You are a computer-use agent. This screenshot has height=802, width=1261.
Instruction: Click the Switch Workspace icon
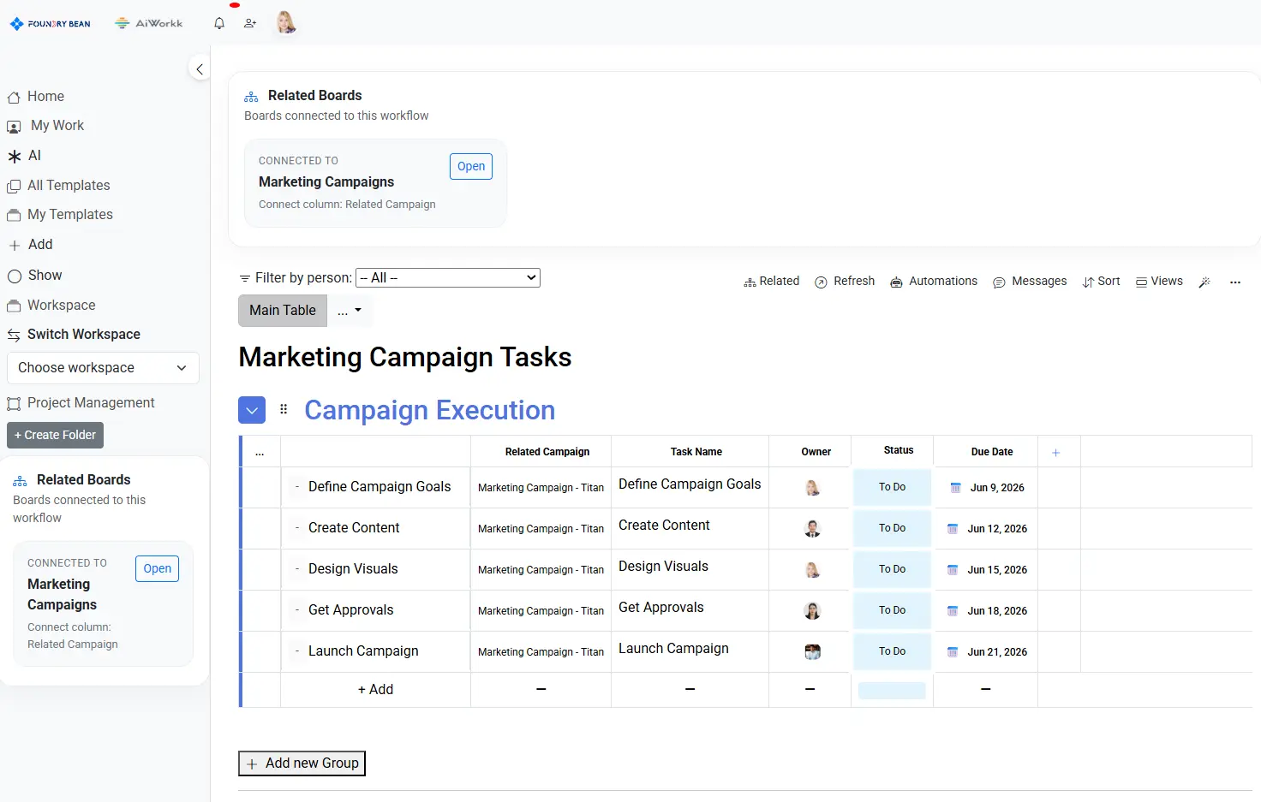(14, 335)
